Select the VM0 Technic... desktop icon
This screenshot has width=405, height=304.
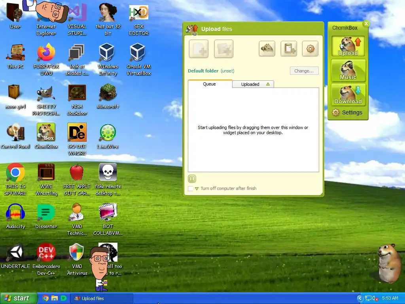pyautogui.click(x=77, y=220)
